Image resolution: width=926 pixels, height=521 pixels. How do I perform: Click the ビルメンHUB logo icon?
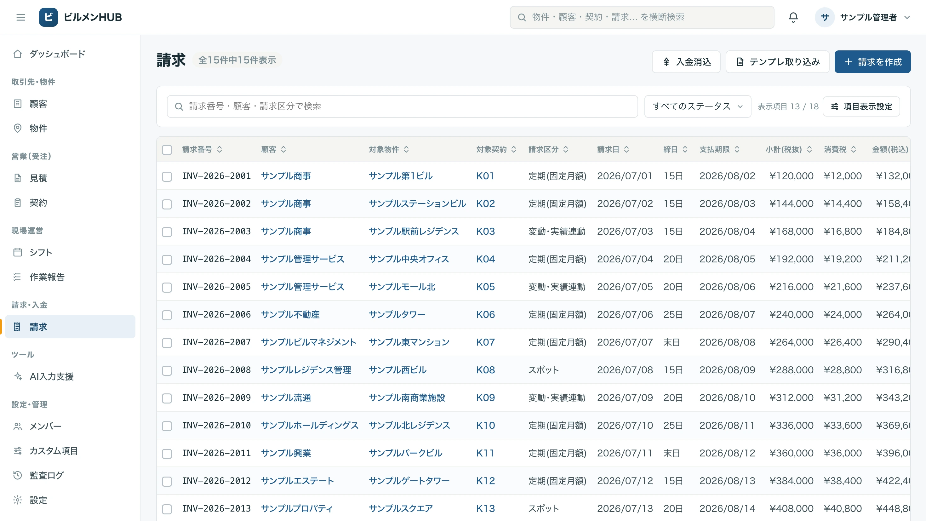pyautogui.click(x=49, y=17)
